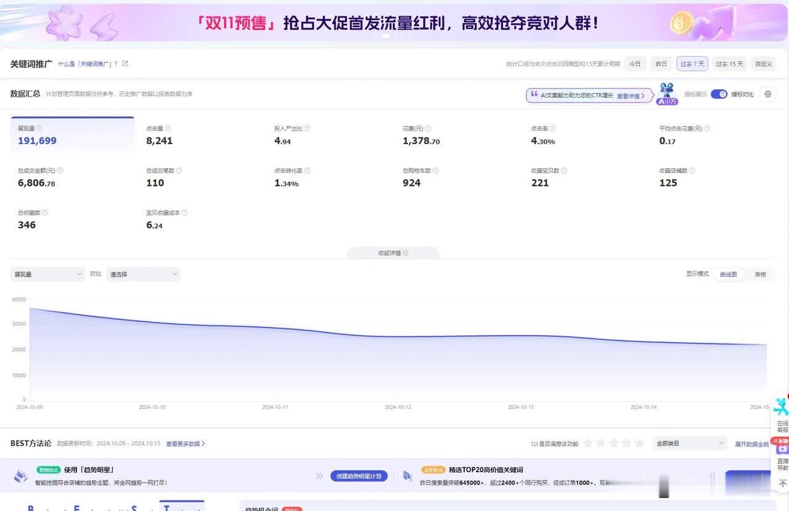
Task: Click the back-to-top arrow icon
Action: [x=783, y=484]
